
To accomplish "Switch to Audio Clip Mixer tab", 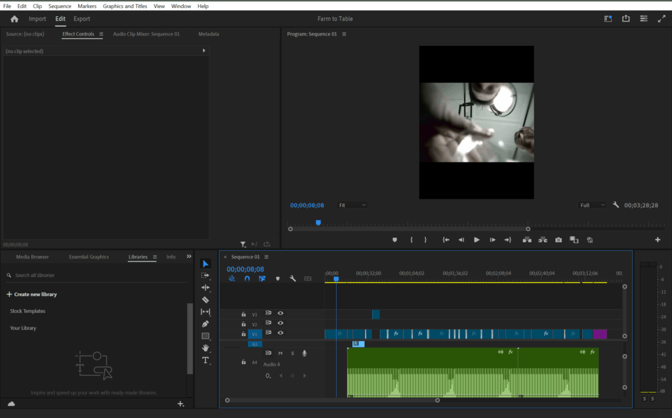I will pos(146,34).
